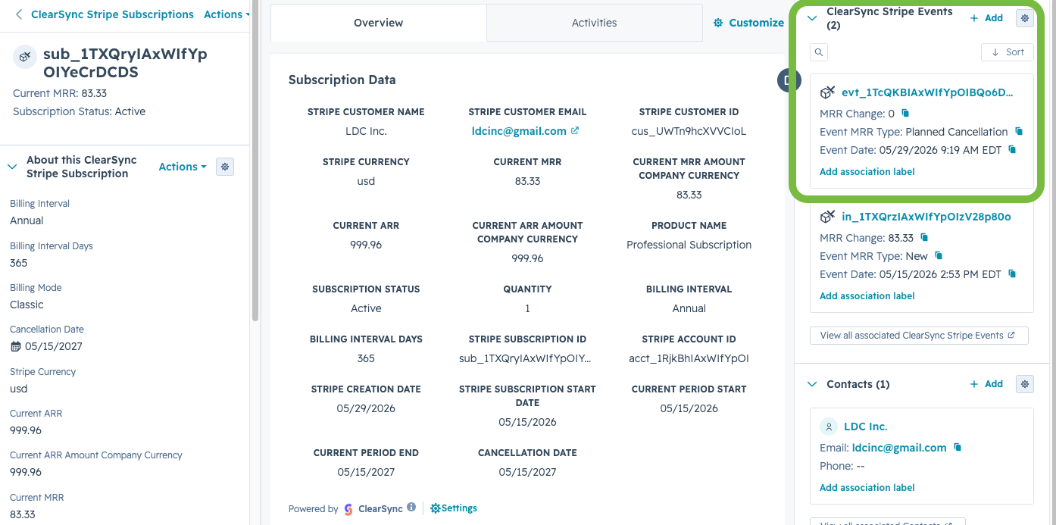The width and height of the screenshot is (1056, 525).
Task: Collapse the ClearSync Stripe Events section
Action: [x=812, y=18]
